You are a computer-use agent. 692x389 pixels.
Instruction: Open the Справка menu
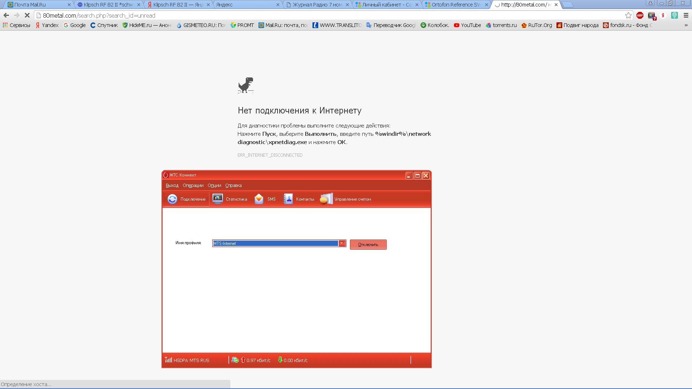(233, 185)
